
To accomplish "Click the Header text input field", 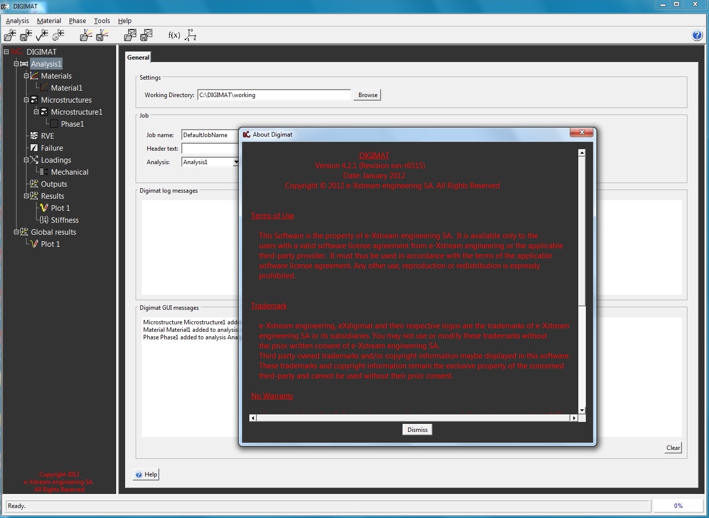I will [210, 149].
